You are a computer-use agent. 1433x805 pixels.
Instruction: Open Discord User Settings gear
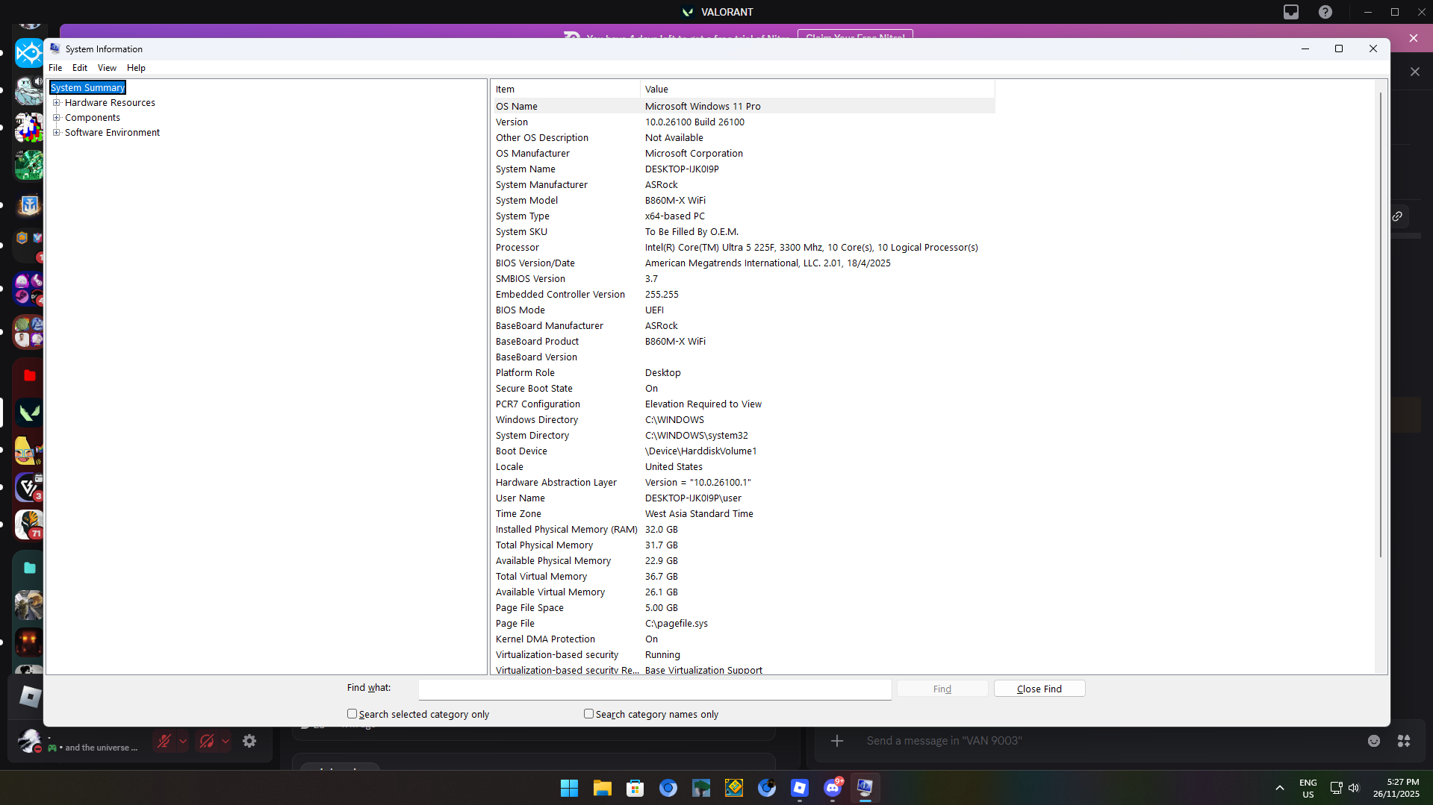(x=249, y=741)
